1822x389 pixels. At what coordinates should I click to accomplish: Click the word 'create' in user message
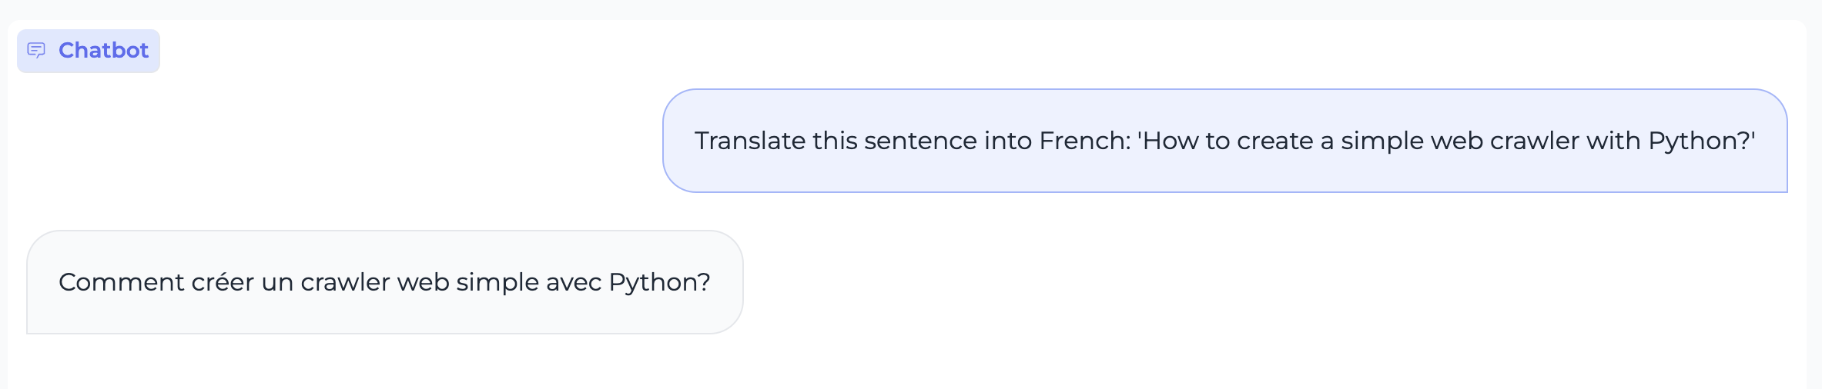[x=1275, y=141]
